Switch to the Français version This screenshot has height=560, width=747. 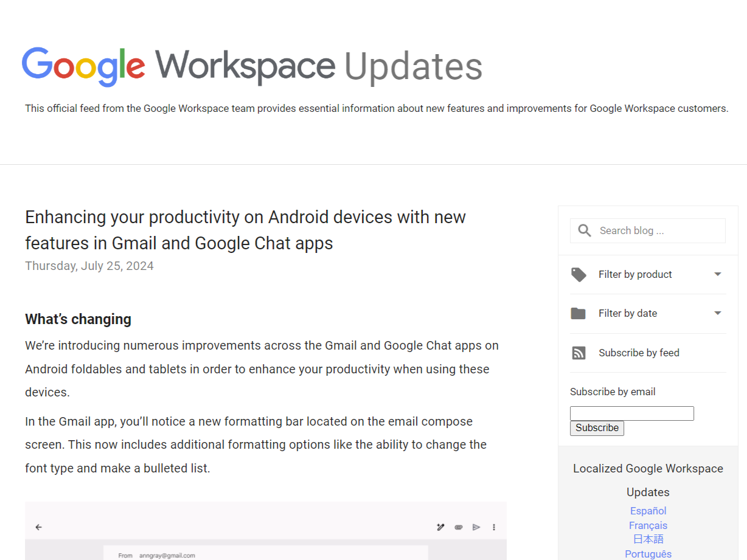(x=648, y=525)
